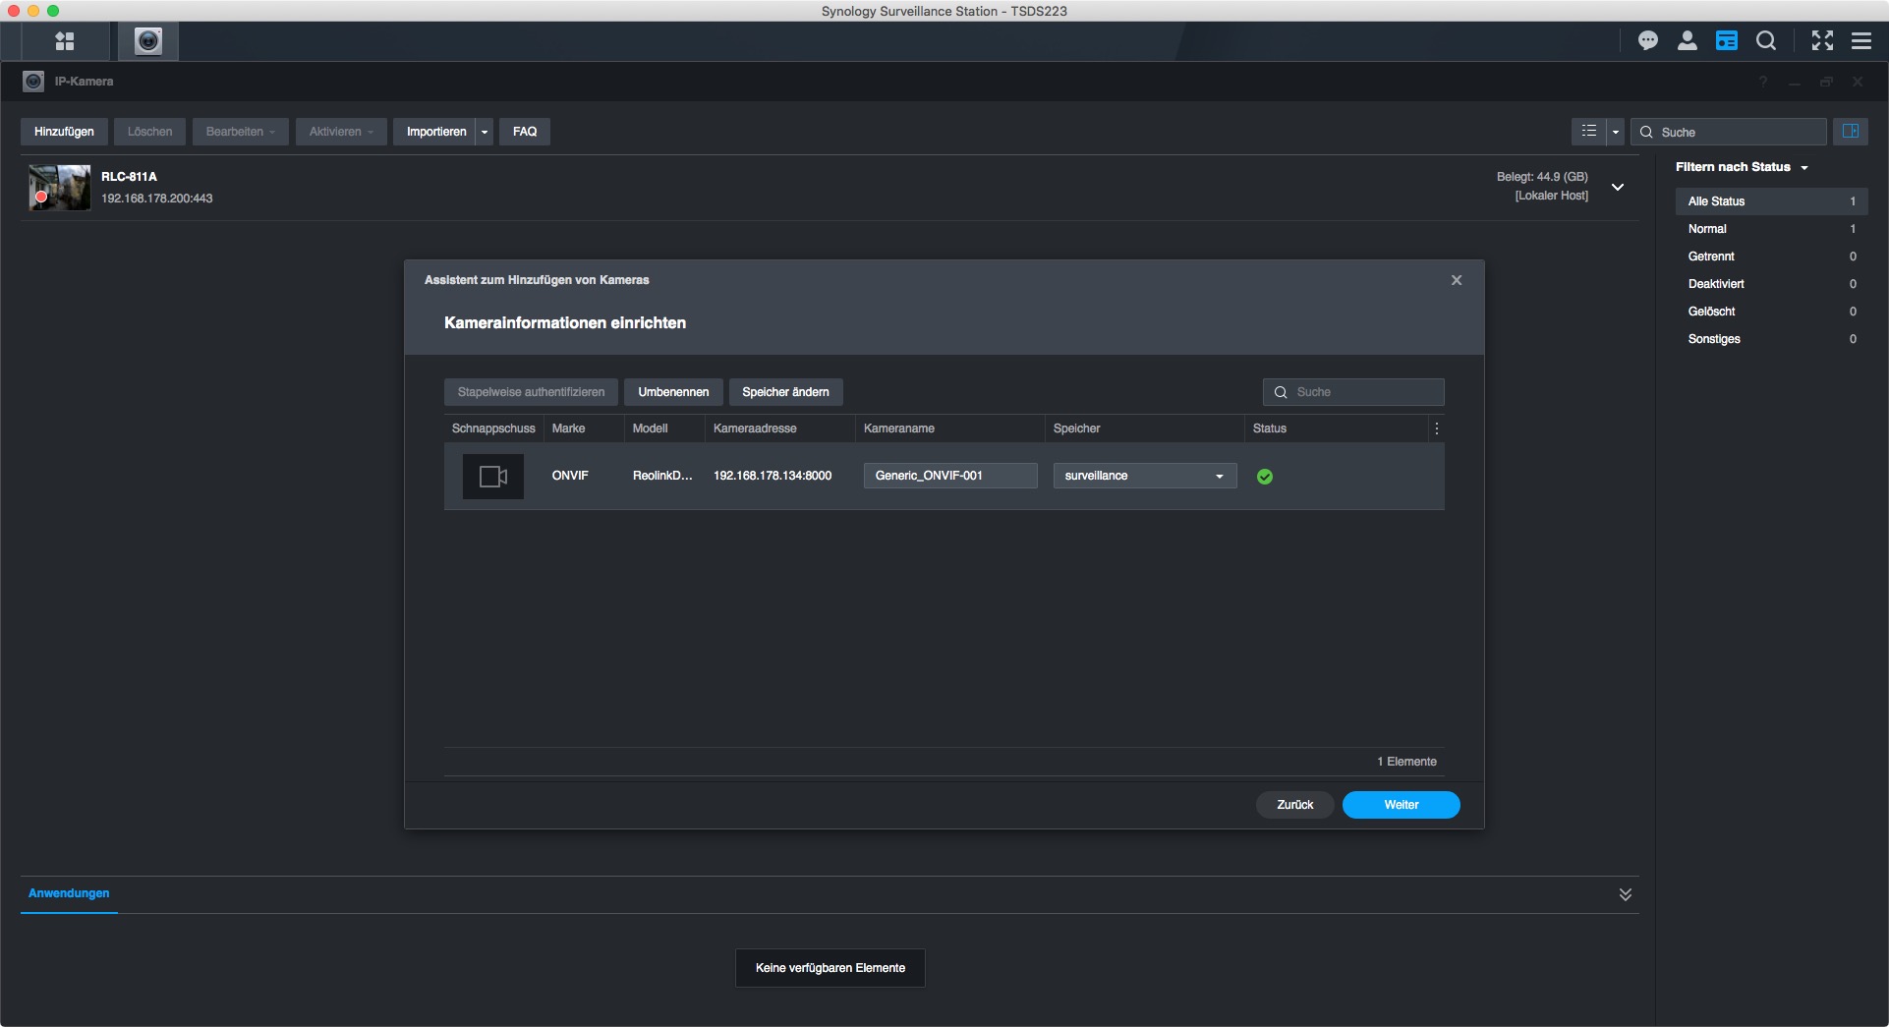
Task: Toggle full screen mode icon
Action: pyautogui.click(x=1822, y=41)
